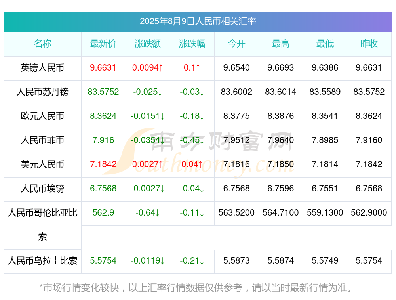Click change percent -0.18↓
Screen dimensions: 396x300
click(x=192, y=116)
